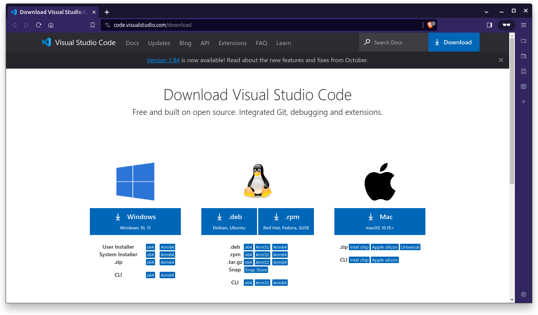Toggle the browser sidebar panel icon
This screenshot has width=538, height=315.
click(x=489, y=25)
